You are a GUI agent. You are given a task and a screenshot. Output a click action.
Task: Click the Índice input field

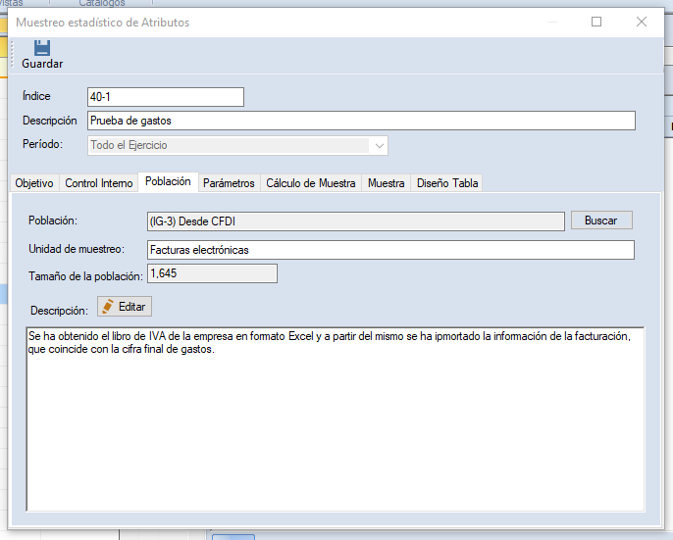[x=165, y=96]
